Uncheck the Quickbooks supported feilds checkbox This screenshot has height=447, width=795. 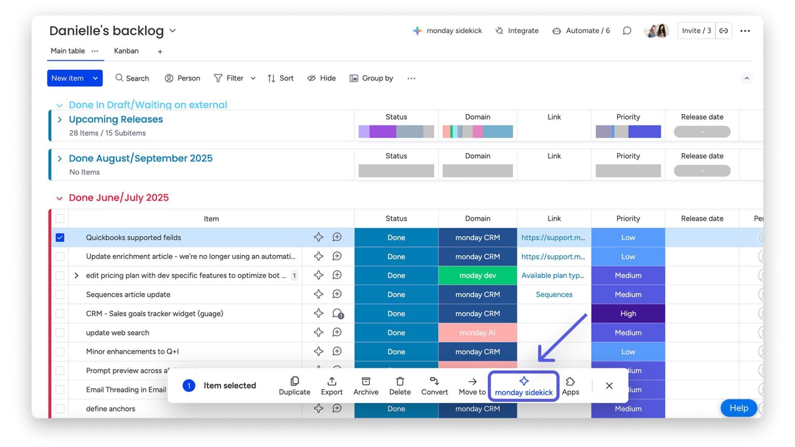[60, 238]
